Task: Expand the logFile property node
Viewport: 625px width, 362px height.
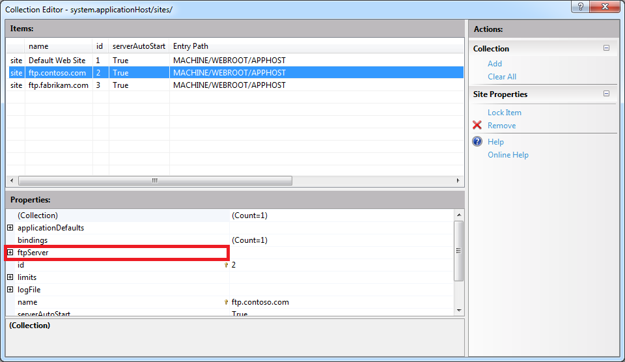Action: pyautogui.click(x=10, y=290)
